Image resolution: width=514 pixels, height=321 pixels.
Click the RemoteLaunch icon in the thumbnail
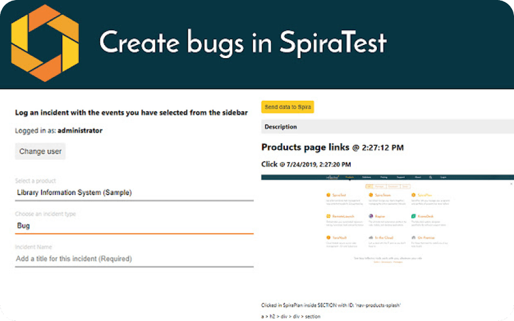(x=328, y=217)
